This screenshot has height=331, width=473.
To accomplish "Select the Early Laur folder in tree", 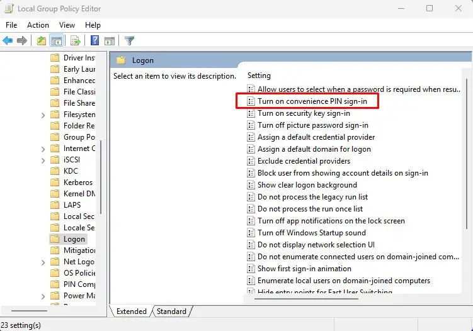I will click(72, 69).
